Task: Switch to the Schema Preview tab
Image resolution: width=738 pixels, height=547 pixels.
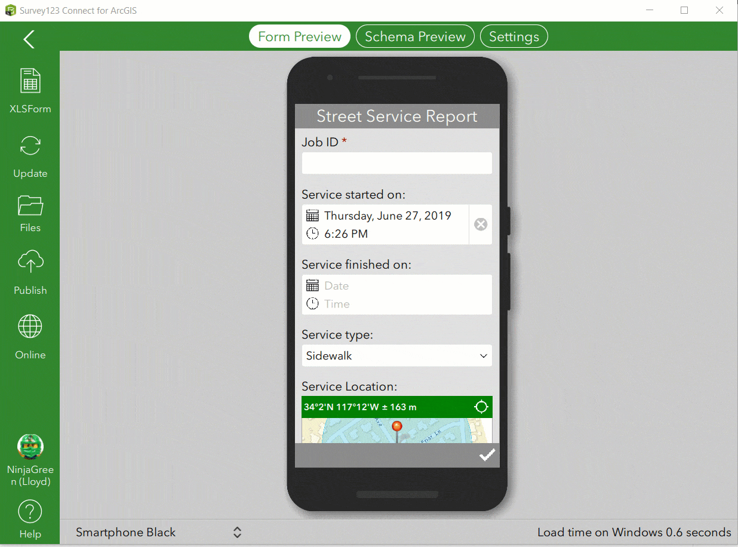Action: click(x=415, y=36)
